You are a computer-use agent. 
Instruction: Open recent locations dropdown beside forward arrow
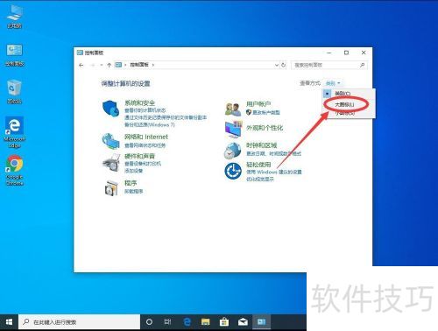101,65
